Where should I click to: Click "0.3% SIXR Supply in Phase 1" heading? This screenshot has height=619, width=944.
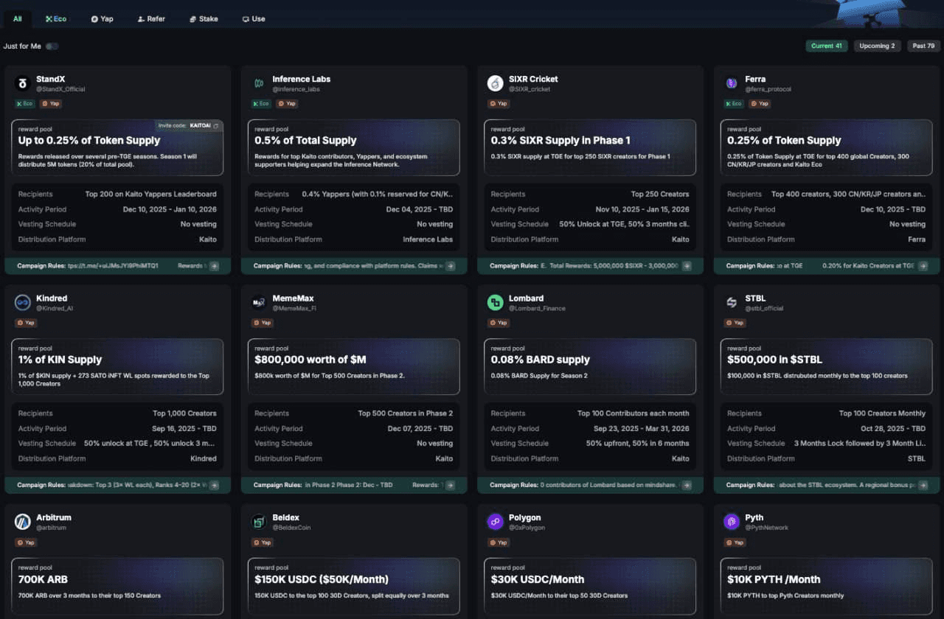click(560, 141)
